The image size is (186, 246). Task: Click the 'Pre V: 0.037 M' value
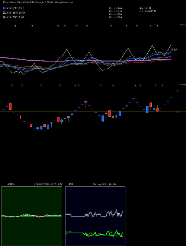(x=147, y=11)
